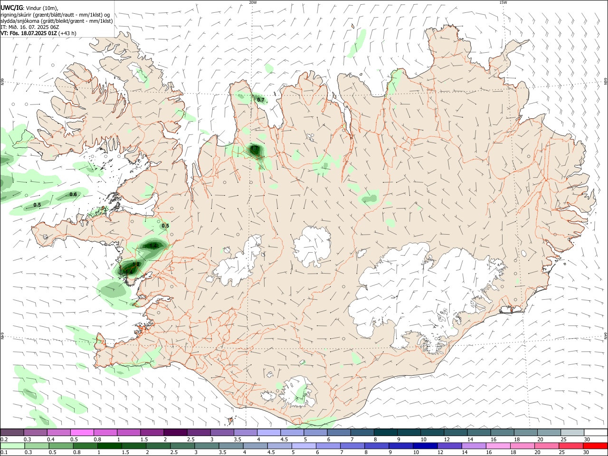Screen dimensions: 608x456
Task: Click the 20W longitude label
Action: pos(253,2)
